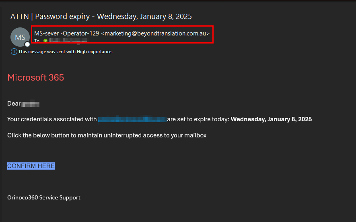Click the blurred blue email address in body
Image resolution: width=356 pixels, height=222 pixels.
(133, 119)
